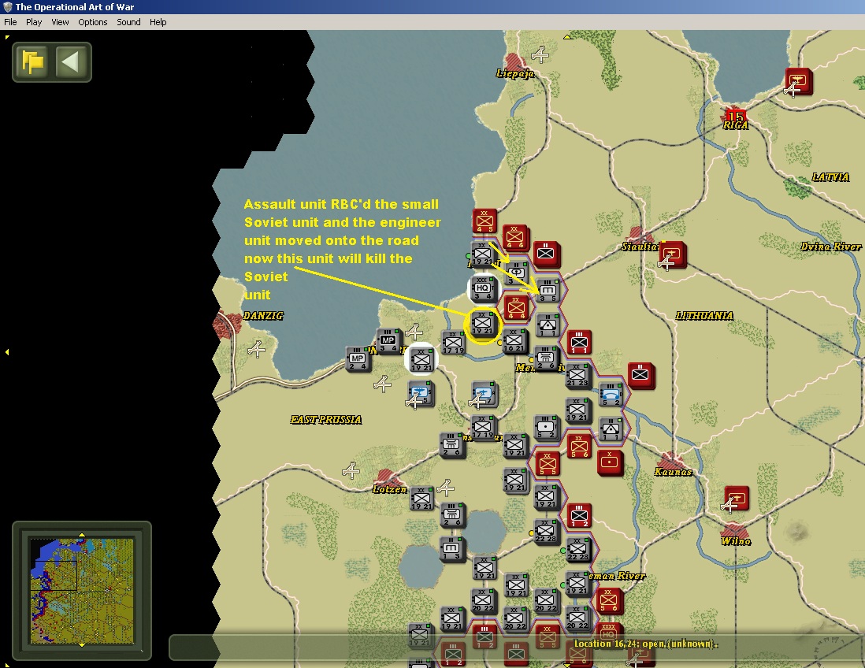Click the title bar shield icon
The image size is (865, 668).
point(8,6)
